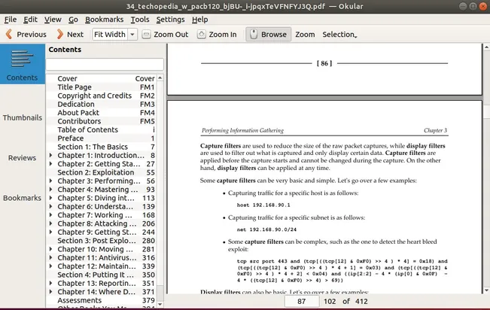Click the Previous page arrow icon
The width and height of the screenshot is (490, 310).
pos(9,35)
